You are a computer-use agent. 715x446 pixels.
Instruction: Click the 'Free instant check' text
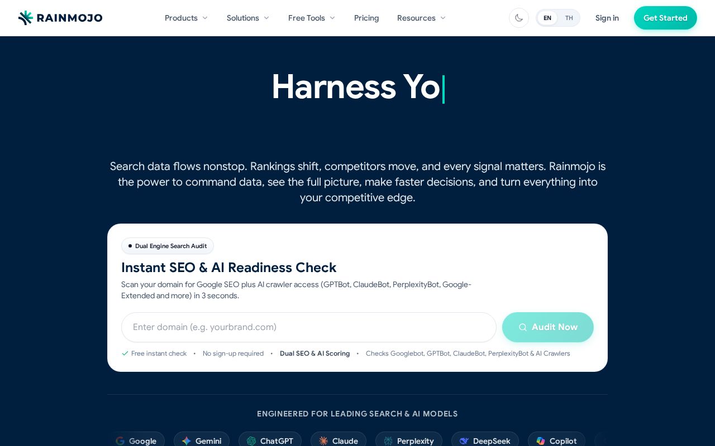point(159,353)
